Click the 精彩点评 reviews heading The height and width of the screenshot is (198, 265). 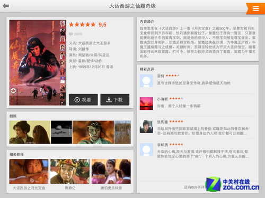coord(147,69)
